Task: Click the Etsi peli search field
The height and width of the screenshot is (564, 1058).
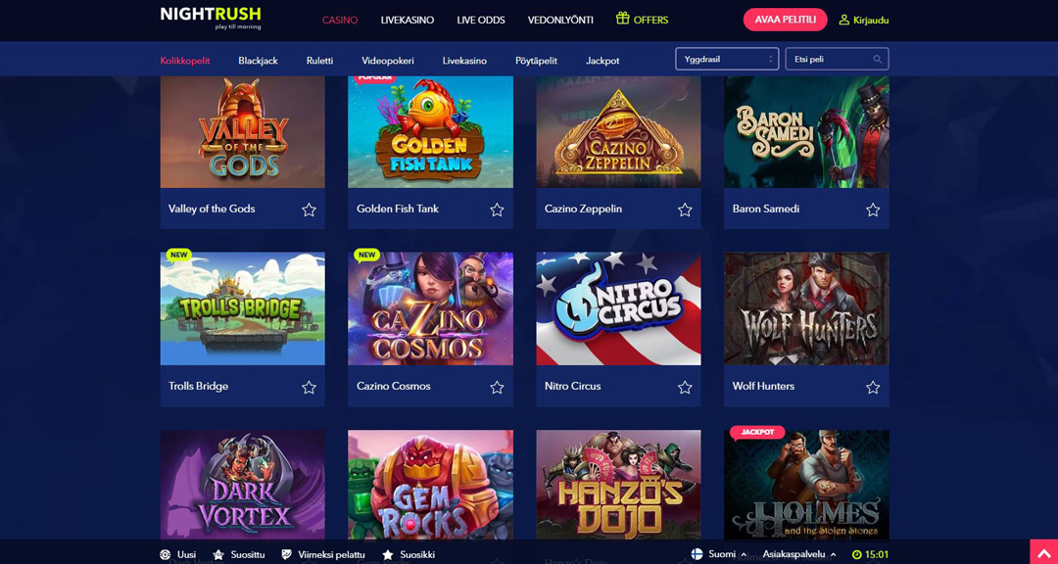Action: click(x=837, y=59)
